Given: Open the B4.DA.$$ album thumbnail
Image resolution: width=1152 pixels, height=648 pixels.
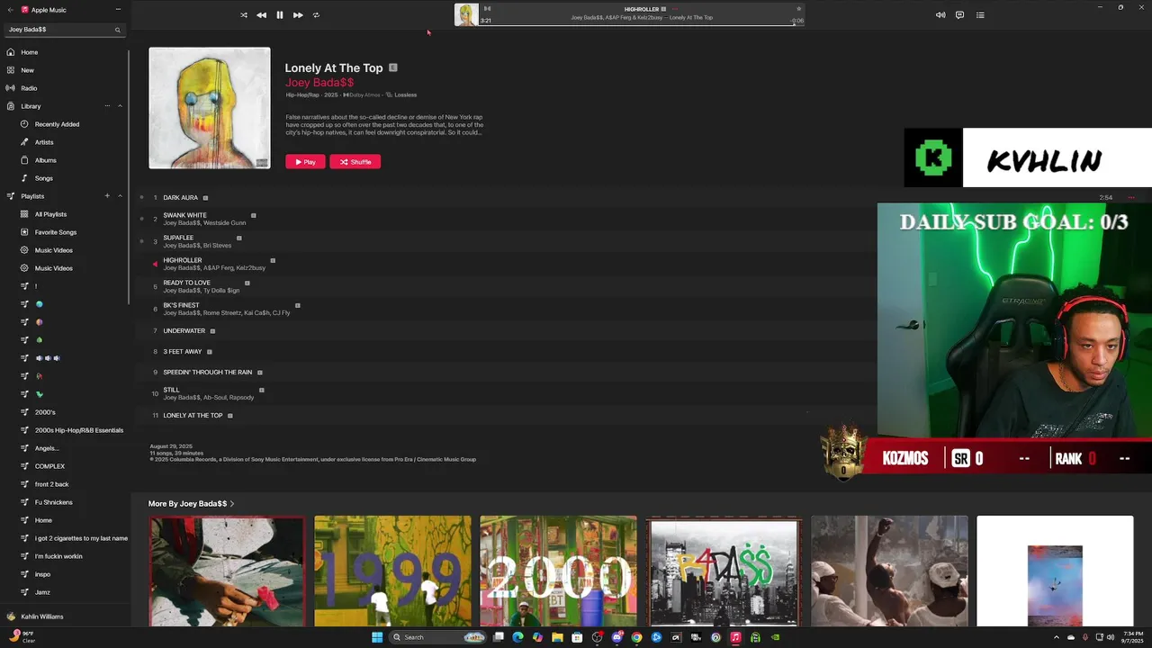Looking at the screenshot, I should [x=724, y=571].
